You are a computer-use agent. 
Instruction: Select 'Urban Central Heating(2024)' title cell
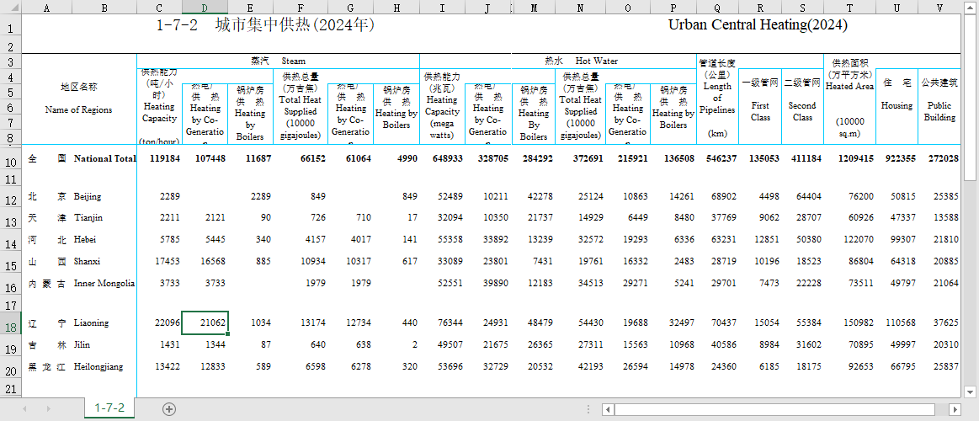758,25
